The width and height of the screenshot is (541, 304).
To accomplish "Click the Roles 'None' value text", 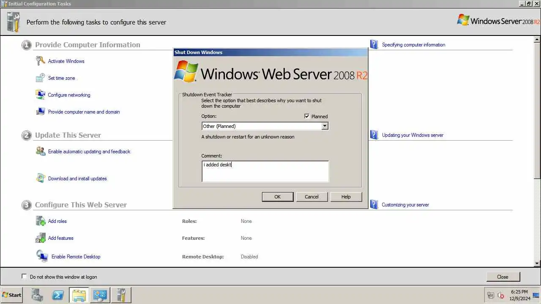I will tap(246, 221).
